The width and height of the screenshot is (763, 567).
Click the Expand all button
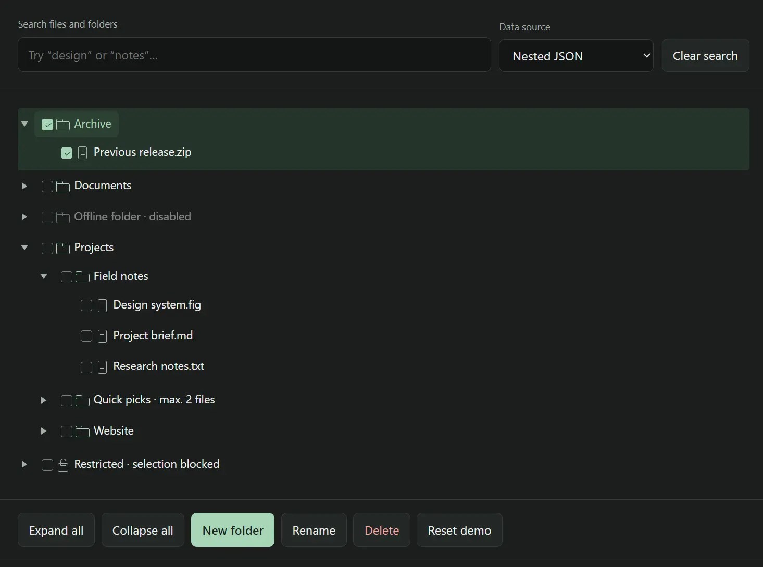56,530
